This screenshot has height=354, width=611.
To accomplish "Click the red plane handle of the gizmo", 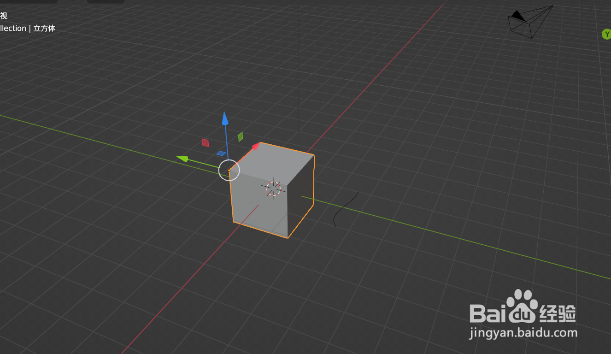I will 206,142.
